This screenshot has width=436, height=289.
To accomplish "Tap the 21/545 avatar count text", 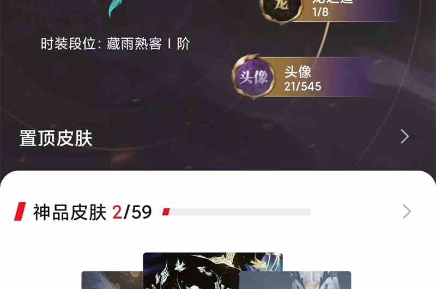I will tap(302, 87).
